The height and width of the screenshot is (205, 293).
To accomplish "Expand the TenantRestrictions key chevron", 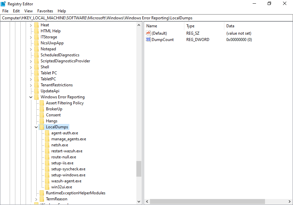I will click(31, 85).
